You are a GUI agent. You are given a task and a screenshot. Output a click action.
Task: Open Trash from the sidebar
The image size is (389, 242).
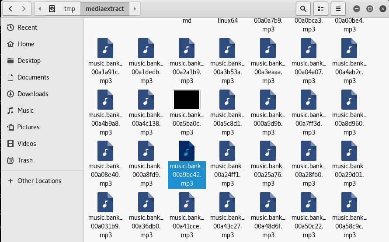pyautogui.click(x=25, y=160)
